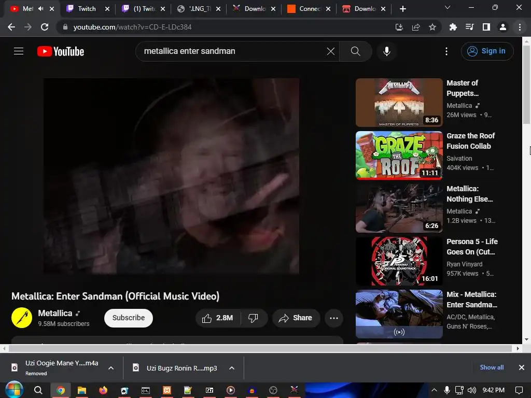Click the address bar URL
Viewport: 531px width, 398px height.
click(x=132, y=27)
